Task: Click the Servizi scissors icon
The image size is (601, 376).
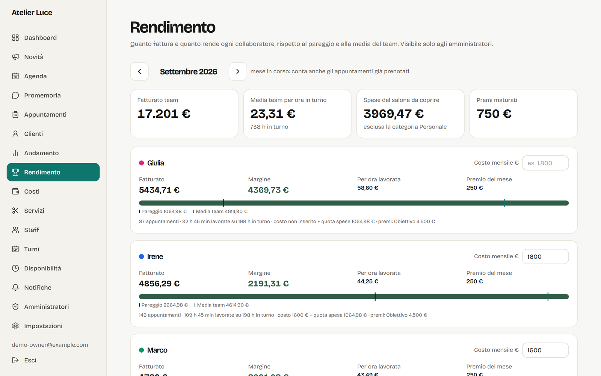Action: [x=15, y=211]
